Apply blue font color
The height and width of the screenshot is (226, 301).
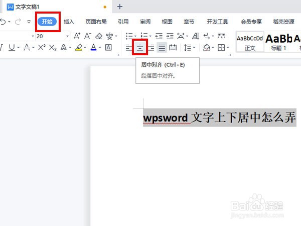(93, 47)
